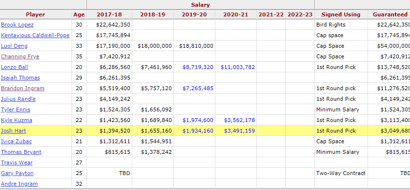Image resolution: width=410 pixels, height=190 pixels.
Task: Select Lonzo Ball's $11,003,782 2020-21 salary
Action: 238,67
